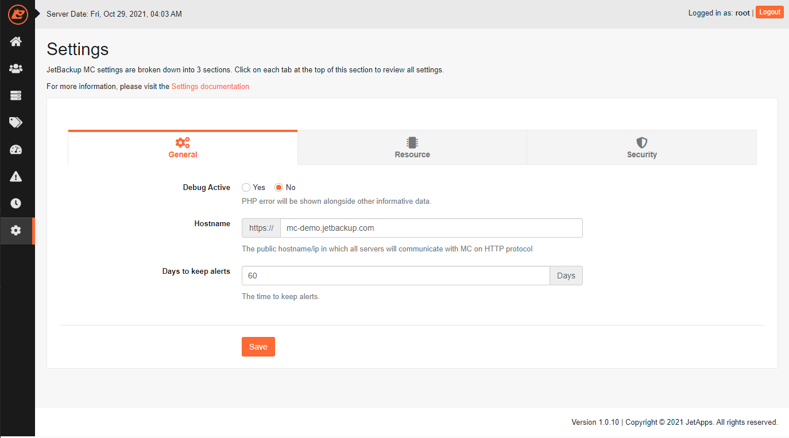Open the servers sidebar icon
Viewport: 789px width, 438px height.
coord(16,95)
